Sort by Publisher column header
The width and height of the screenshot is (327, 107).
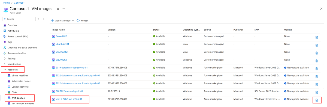[238, 29]
